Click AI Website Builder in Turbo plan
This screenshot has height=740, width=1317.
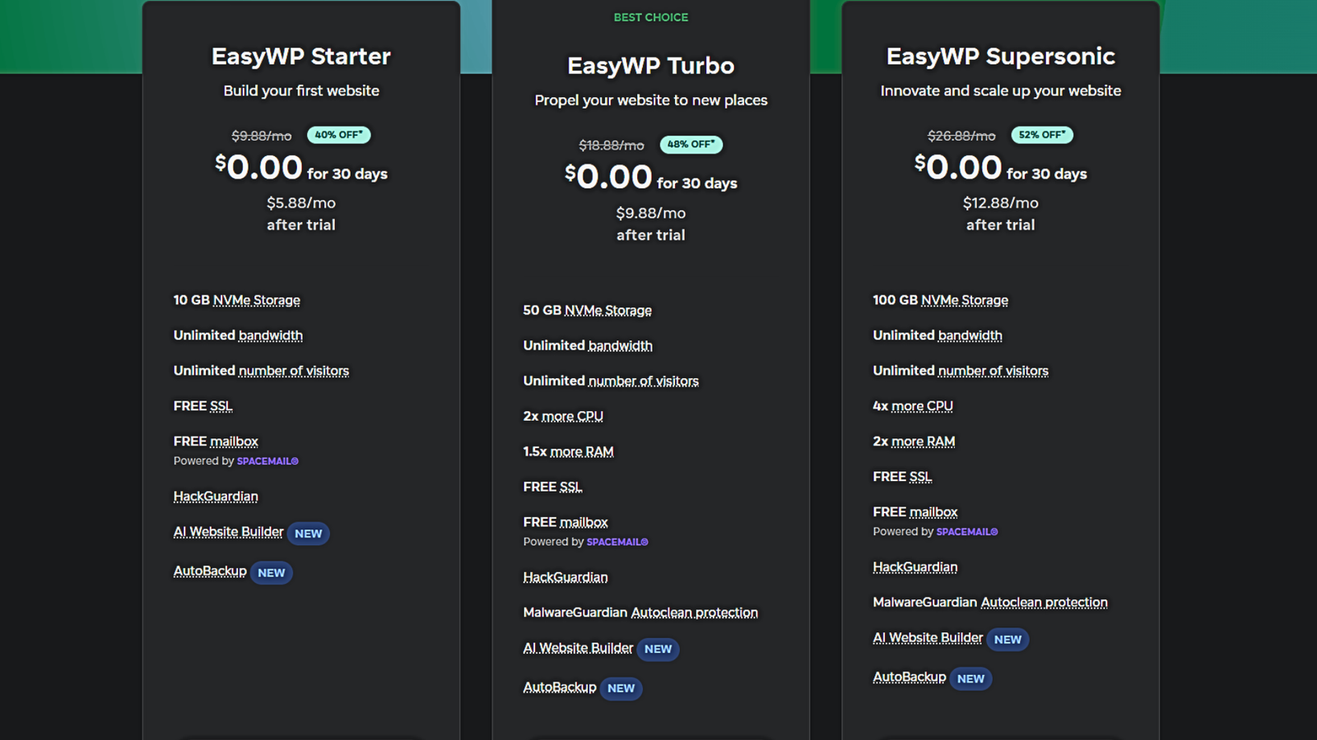(x=578, y=648)
